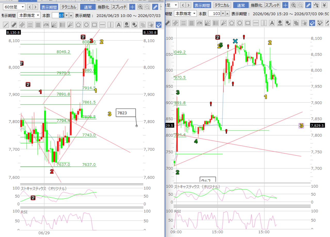Screen dimensions: 330x237
Task: Select the pentagon shape tool in left toolbar
Action: coord(78,25)
